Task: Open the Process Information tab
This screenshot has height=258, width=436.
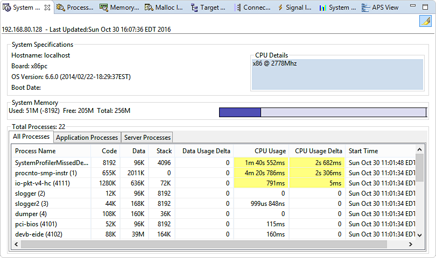Action: pyautogui.click(x=75, y=8)
